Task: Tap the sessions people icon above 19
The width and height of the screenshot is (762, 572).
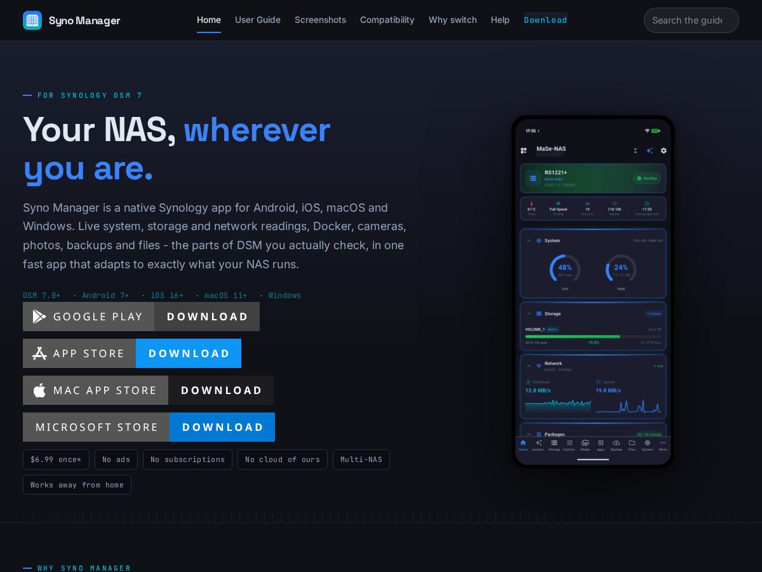Action: pyautogui.click(x=587, y=203)
